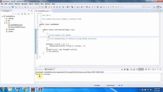The height and width of the screenshot is (92, 163).
Task: Open Chrome from the Windows taskbar
Action: (25, 90)
